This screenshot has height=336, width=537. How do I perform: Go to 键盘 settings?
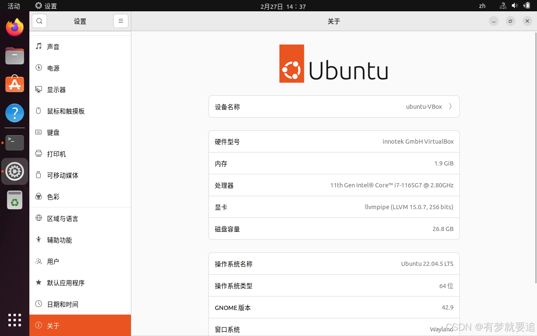coord(80,132)
